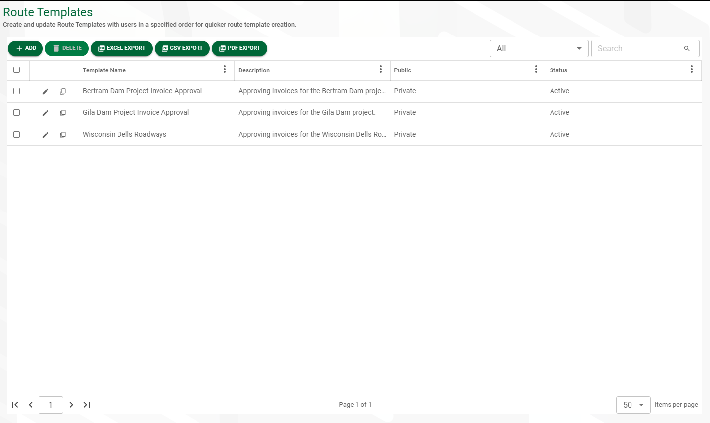Select Gila Dam Project Invoice Approval name

(x=136, y=112)
